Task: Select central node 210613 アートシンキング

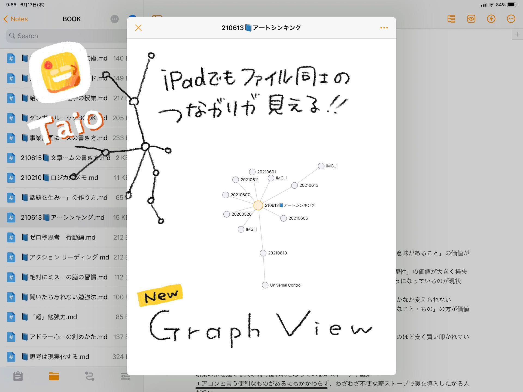Action: [x=258, y=205]
